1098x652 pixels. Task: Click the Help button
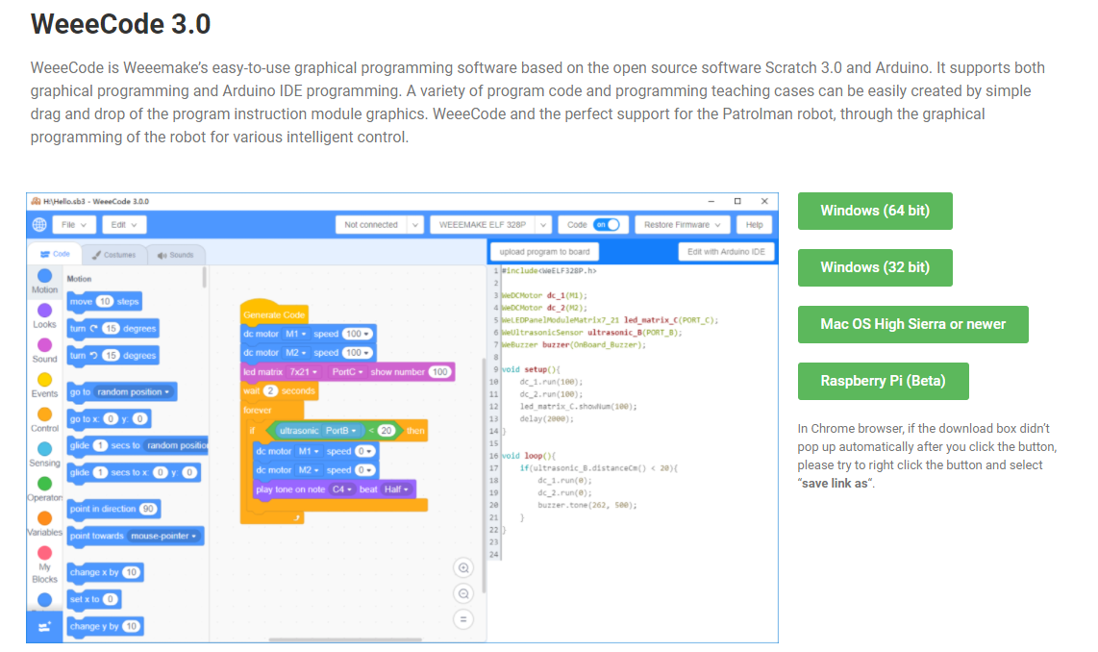[x=754, y=225]
